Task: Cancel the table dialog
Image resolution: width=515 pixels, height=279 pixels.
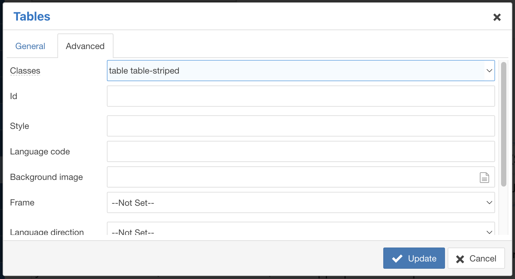Action: coord(476,258)
